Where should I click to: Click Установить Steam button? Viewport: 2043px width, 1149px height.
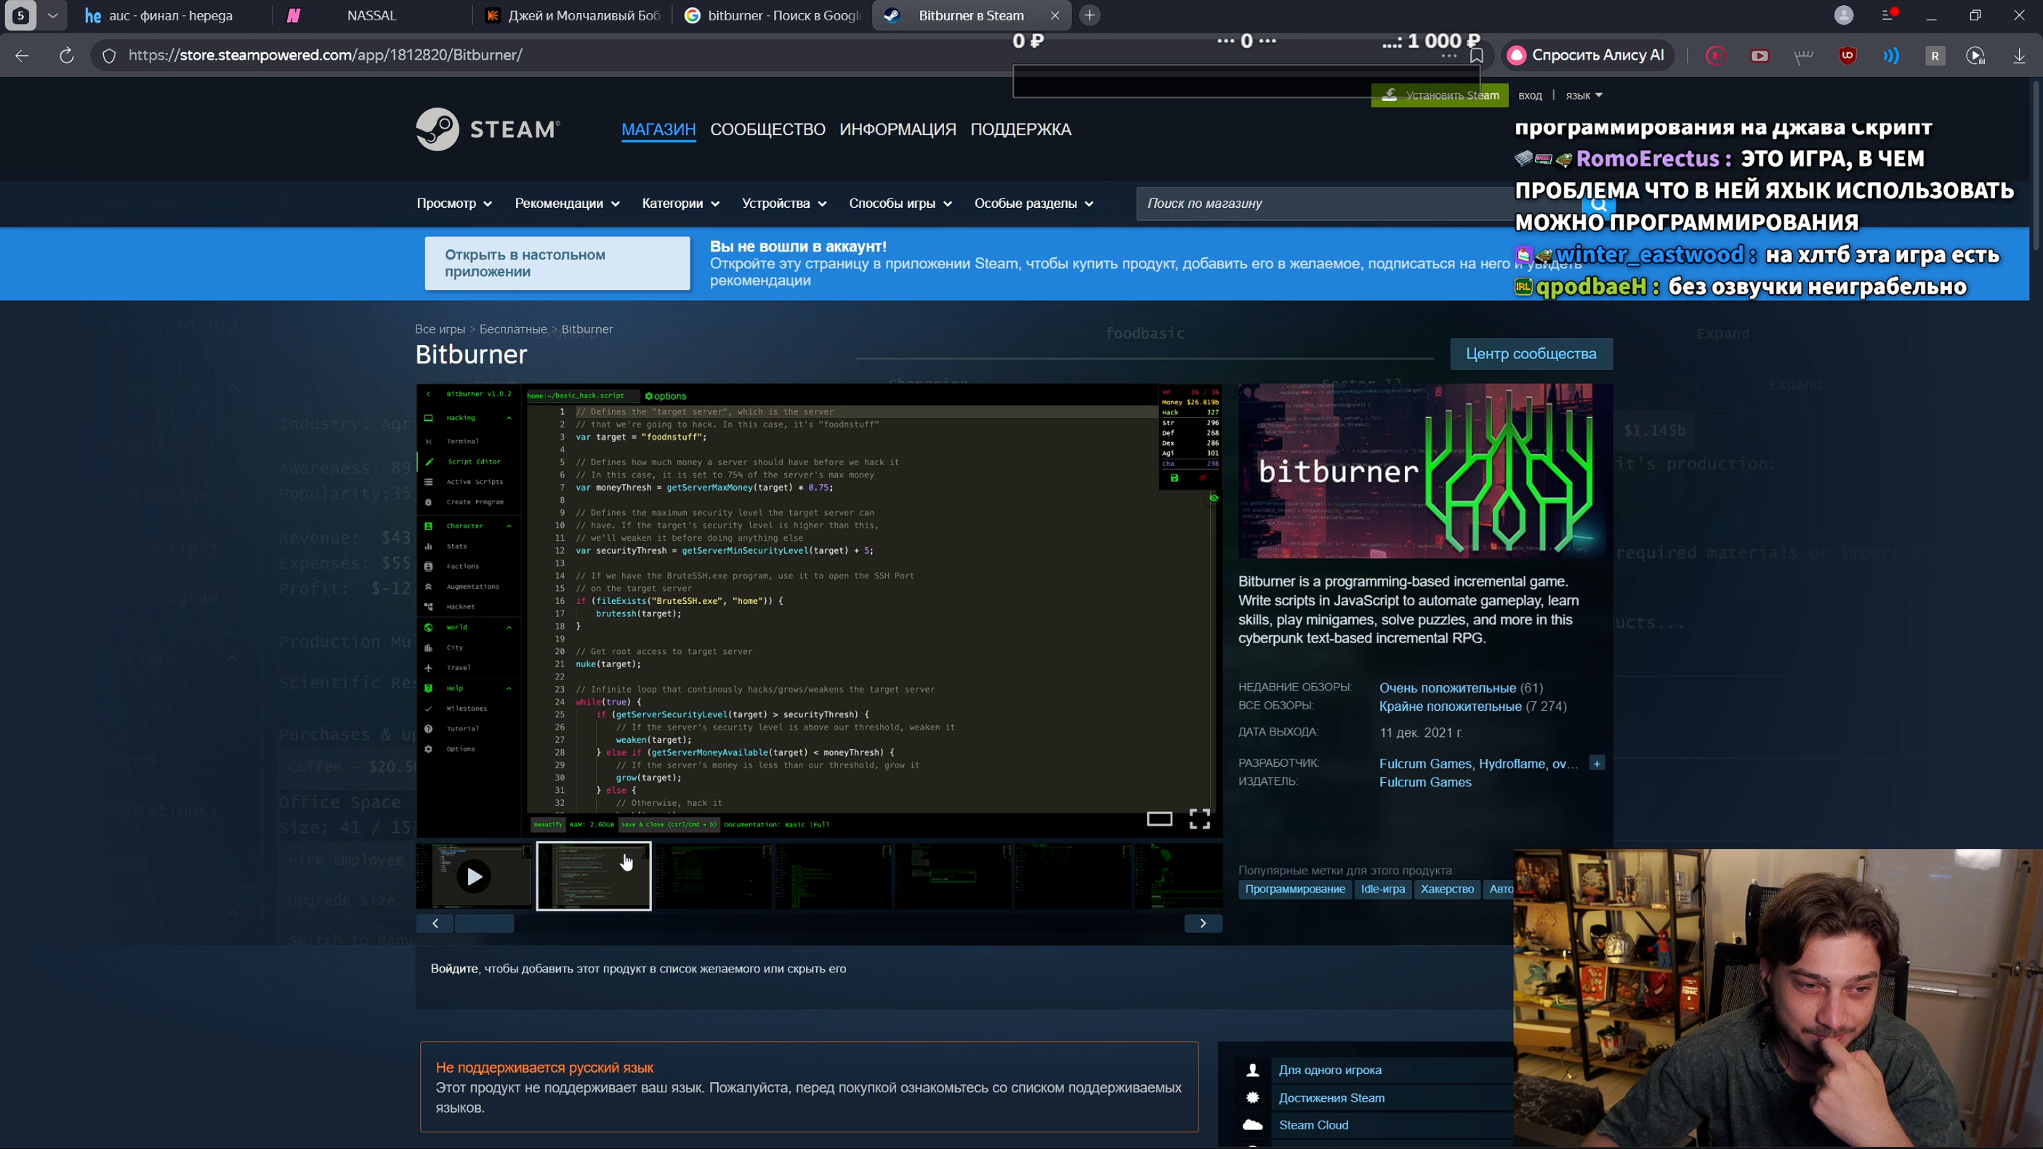tap(1440, 95)
